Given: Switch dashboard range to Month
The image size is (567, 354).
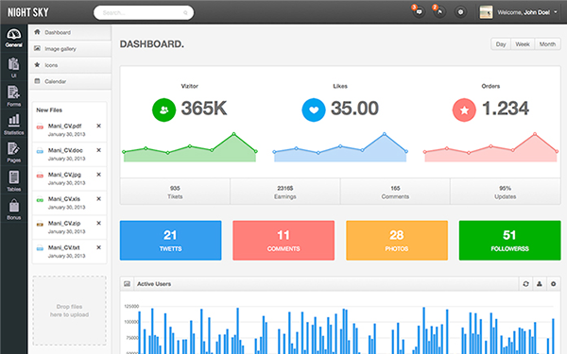Looking at the screenshot, I should pos(547,44).
